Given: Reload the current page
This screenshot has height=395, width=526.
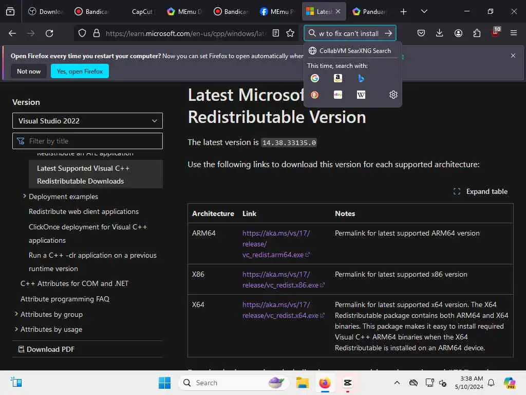Looking at the screenshot, I should click(x=49, y=33).
